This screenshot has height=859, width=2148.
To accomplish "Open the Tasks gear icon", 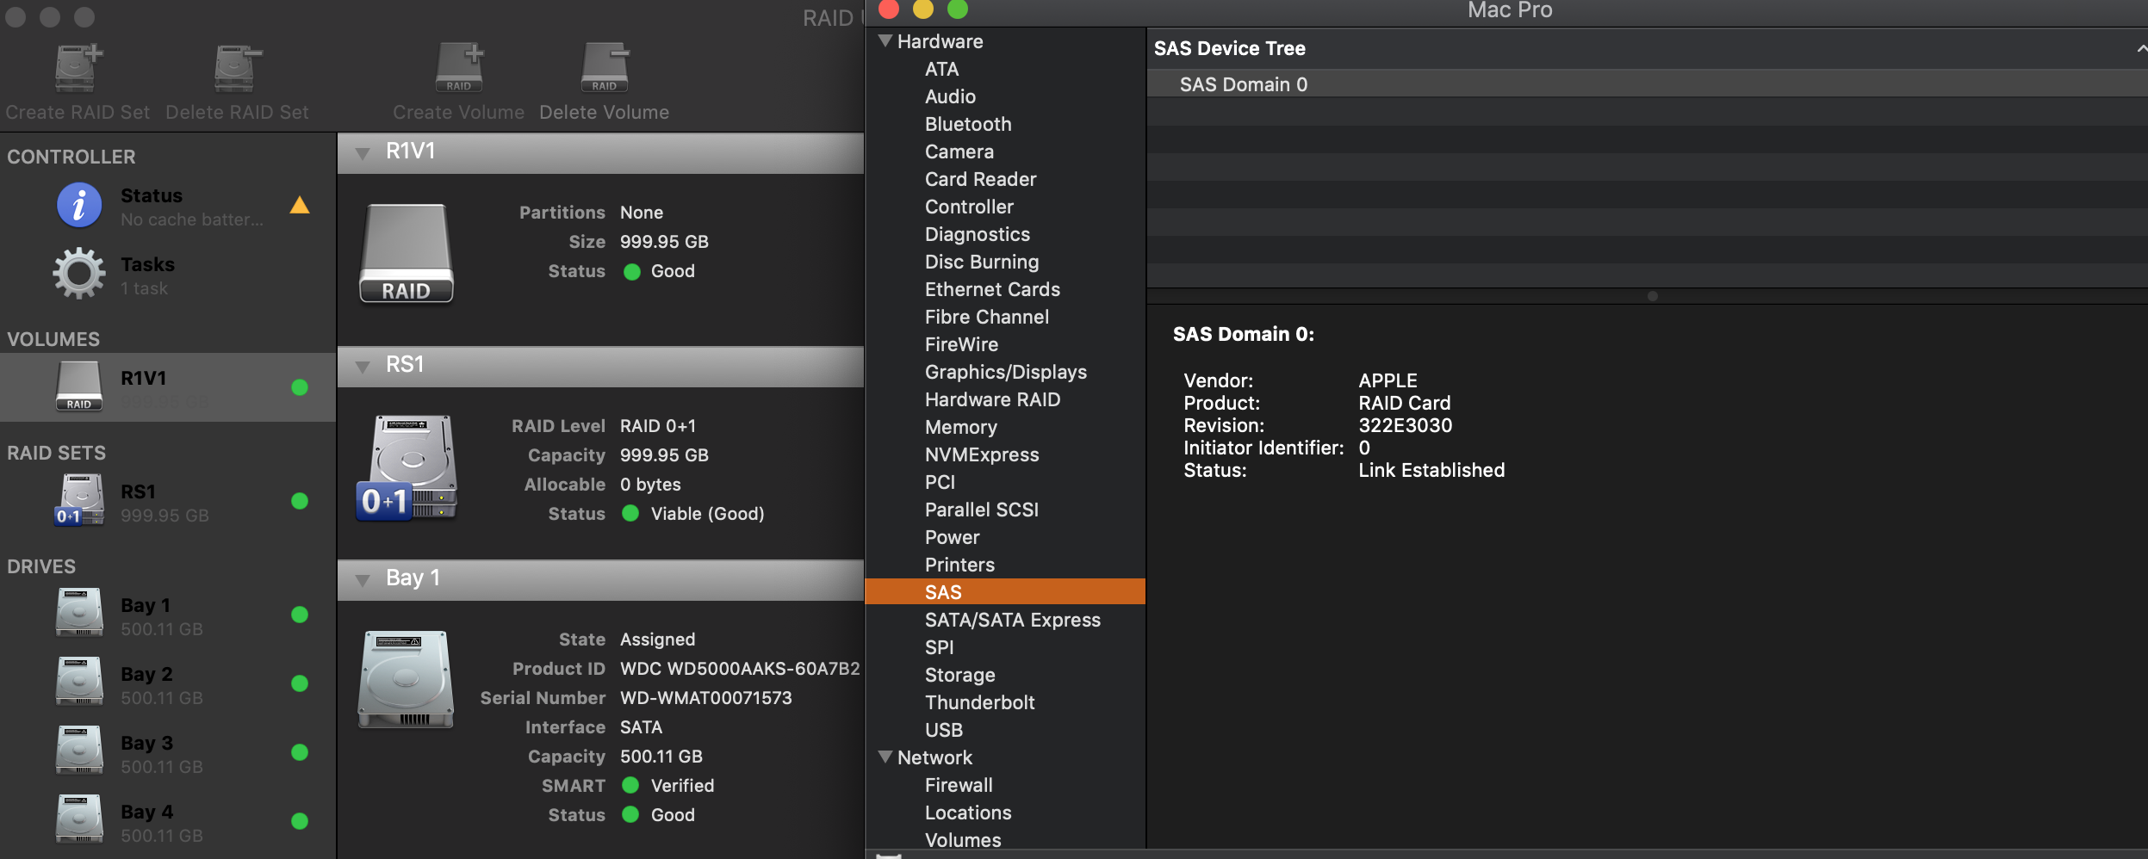I will point(79,274).
